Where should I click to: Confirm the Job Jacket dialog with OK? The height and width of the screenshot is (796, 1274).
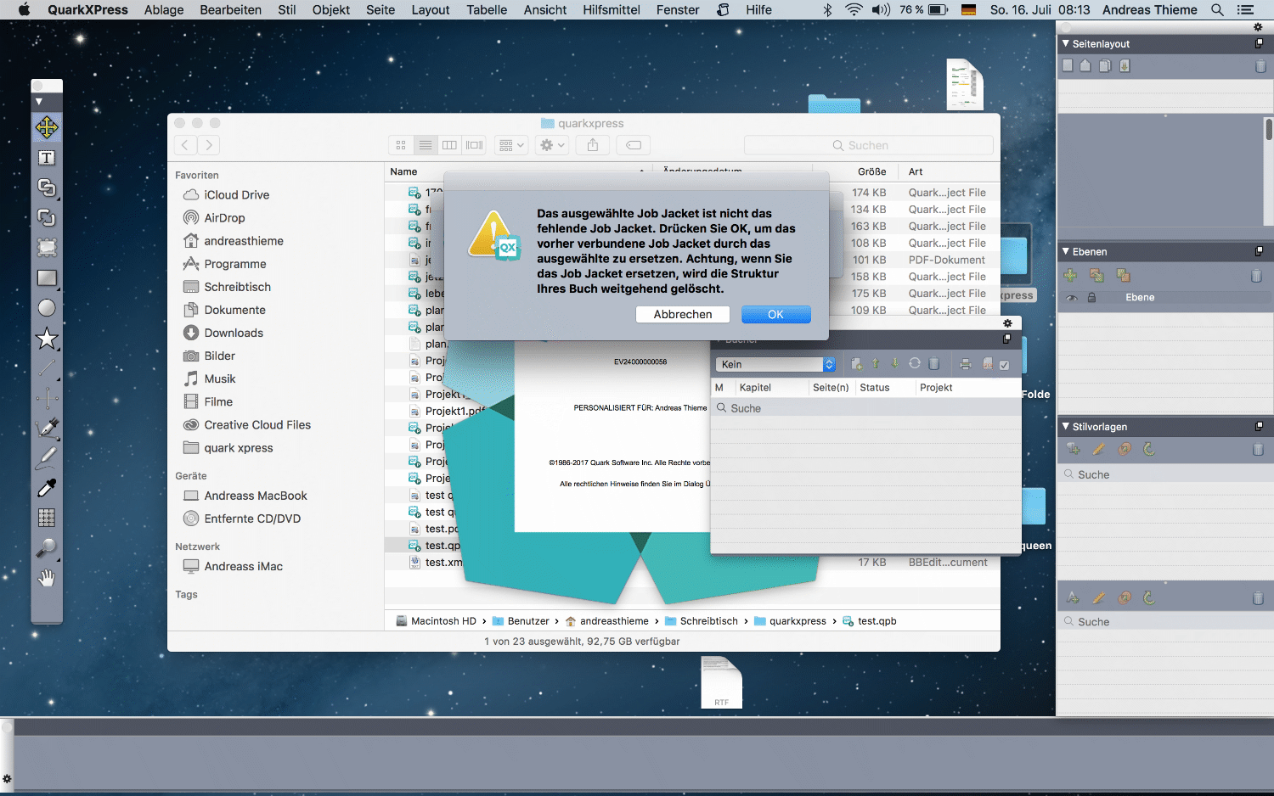[x=776, y=314]
